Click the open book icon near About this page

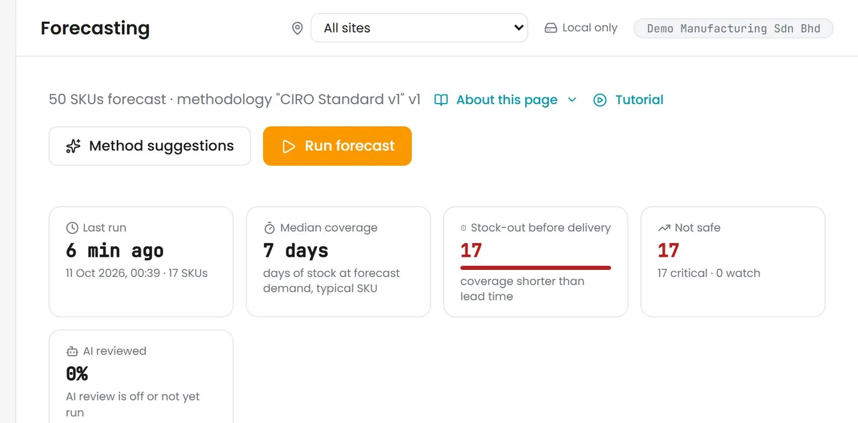(x=442, y=100)
